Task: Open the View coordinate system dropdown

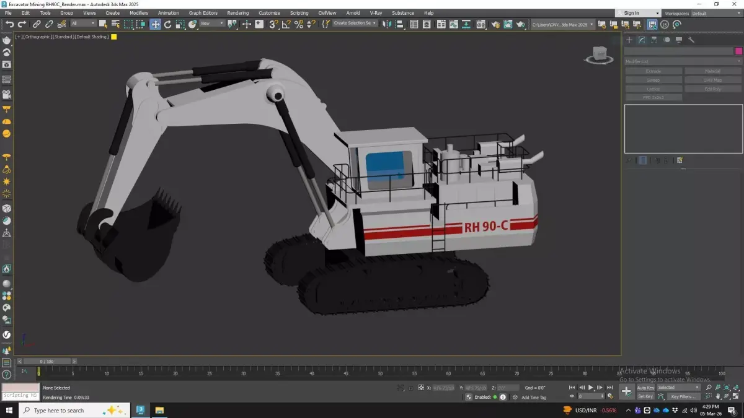Action: point(212,24)
